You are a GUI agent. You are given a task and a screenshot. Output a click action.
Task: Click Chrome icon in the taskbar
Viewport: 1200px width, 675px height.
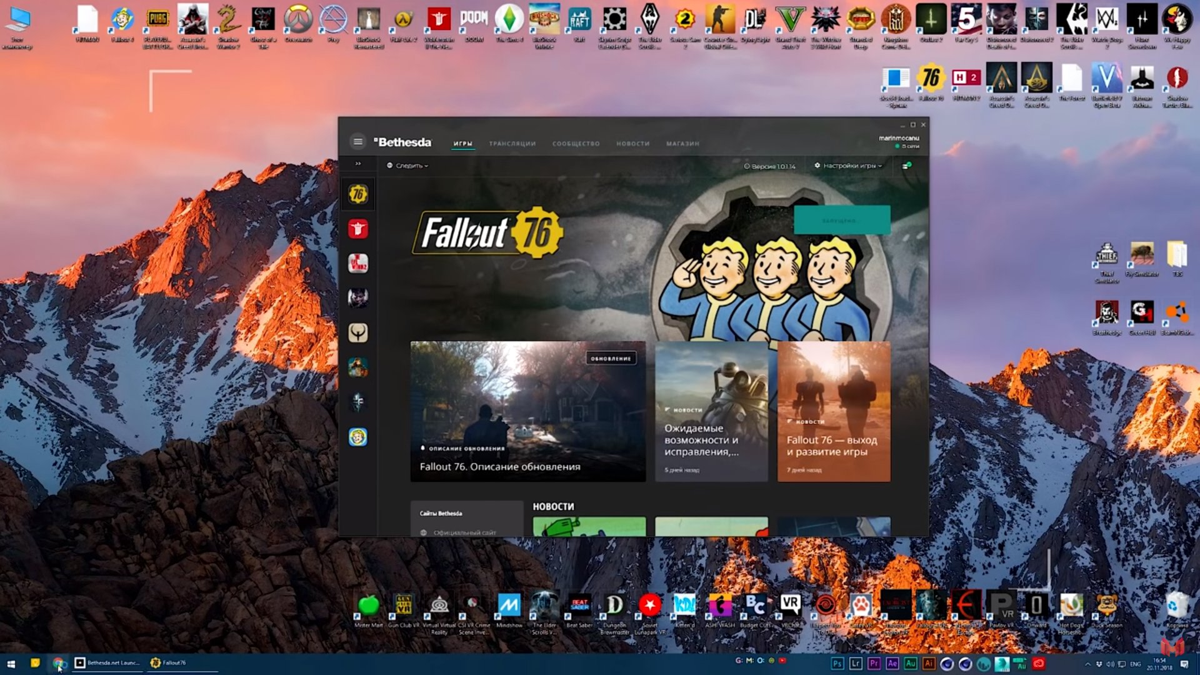click(58, 663)
